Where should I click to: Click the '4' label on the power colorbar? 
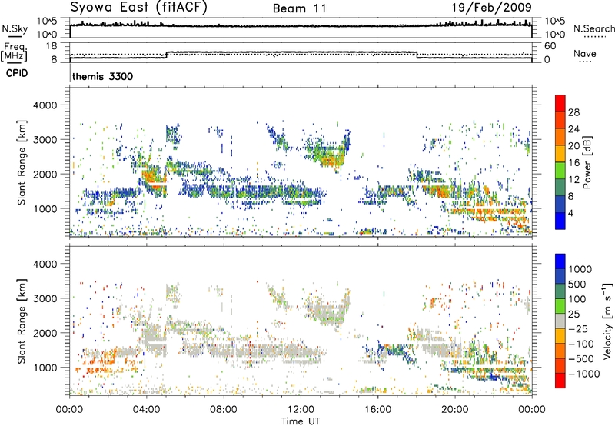[x=571, y=214]
